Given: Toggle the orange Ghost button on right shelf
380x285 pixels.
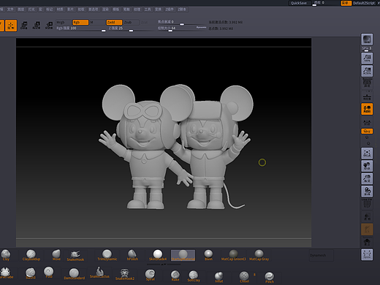Looking at the screenshot, I should pos(367,229).
